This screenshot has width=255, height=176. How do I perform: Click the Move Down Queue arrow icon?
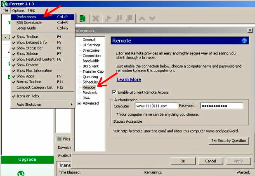[152, 19]
